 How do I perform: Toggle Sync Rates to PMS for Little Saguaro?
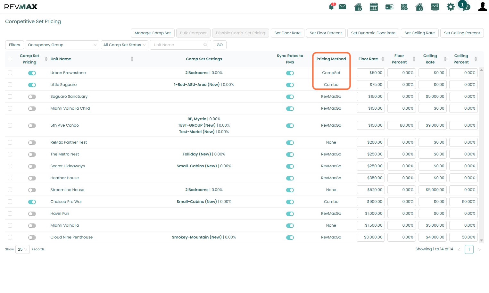[x=290, y=85]
